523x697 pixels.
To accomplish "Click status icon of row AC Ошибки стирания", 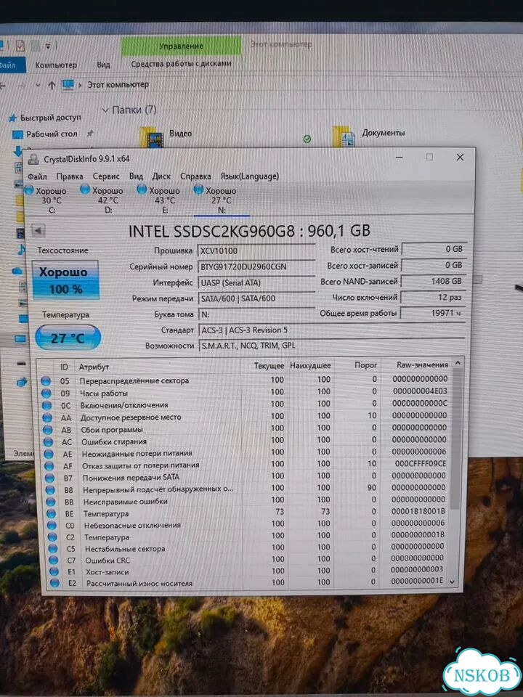I will point(48,442).
